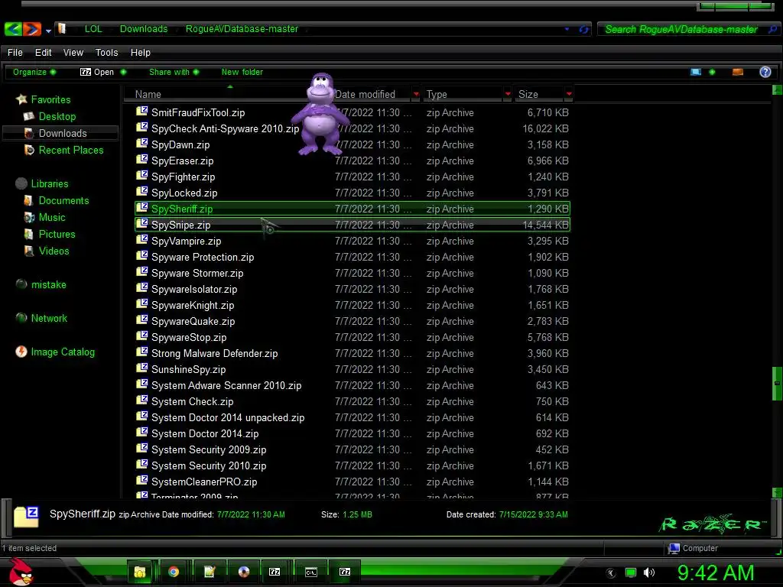Open the Notepad++ taskbar icon
This screenshot has width=783, height=587.
click(210, 572)
